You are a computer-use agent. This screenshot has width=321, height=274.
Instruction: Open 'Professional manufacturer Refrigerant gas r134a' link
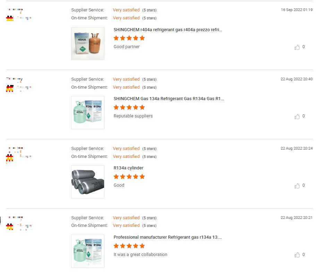[x=168, y=237]
